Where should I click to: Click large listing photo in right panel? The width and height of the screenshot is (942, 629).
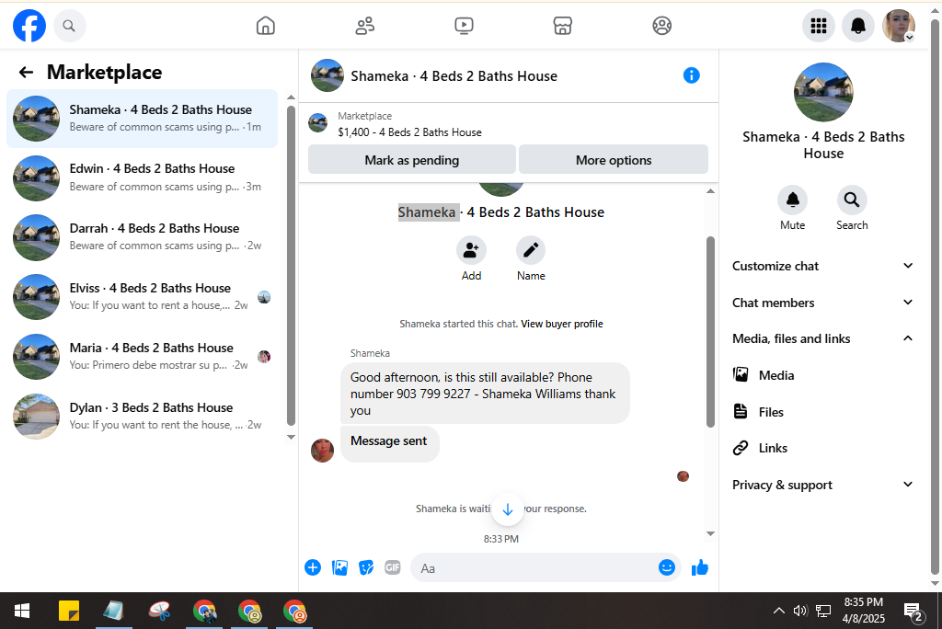tap(823, 93)
